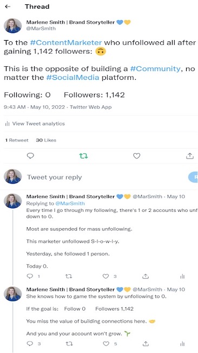Open analytics icon on the "Today 0." reply
Viewport: 198px width, 353px height.
(182, 276)
